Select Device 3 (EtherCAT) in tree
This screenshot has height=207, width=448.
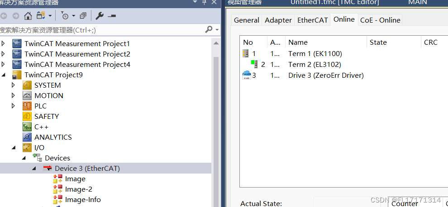coord(87,169)
